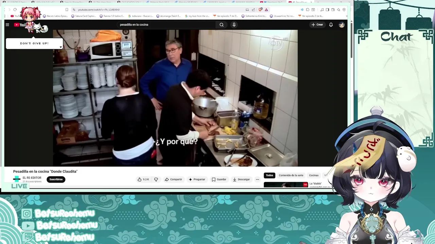Share page with address bar share icon
This screenshot has width=435, height=244.
pyautogui.click(x=253, y=9)
